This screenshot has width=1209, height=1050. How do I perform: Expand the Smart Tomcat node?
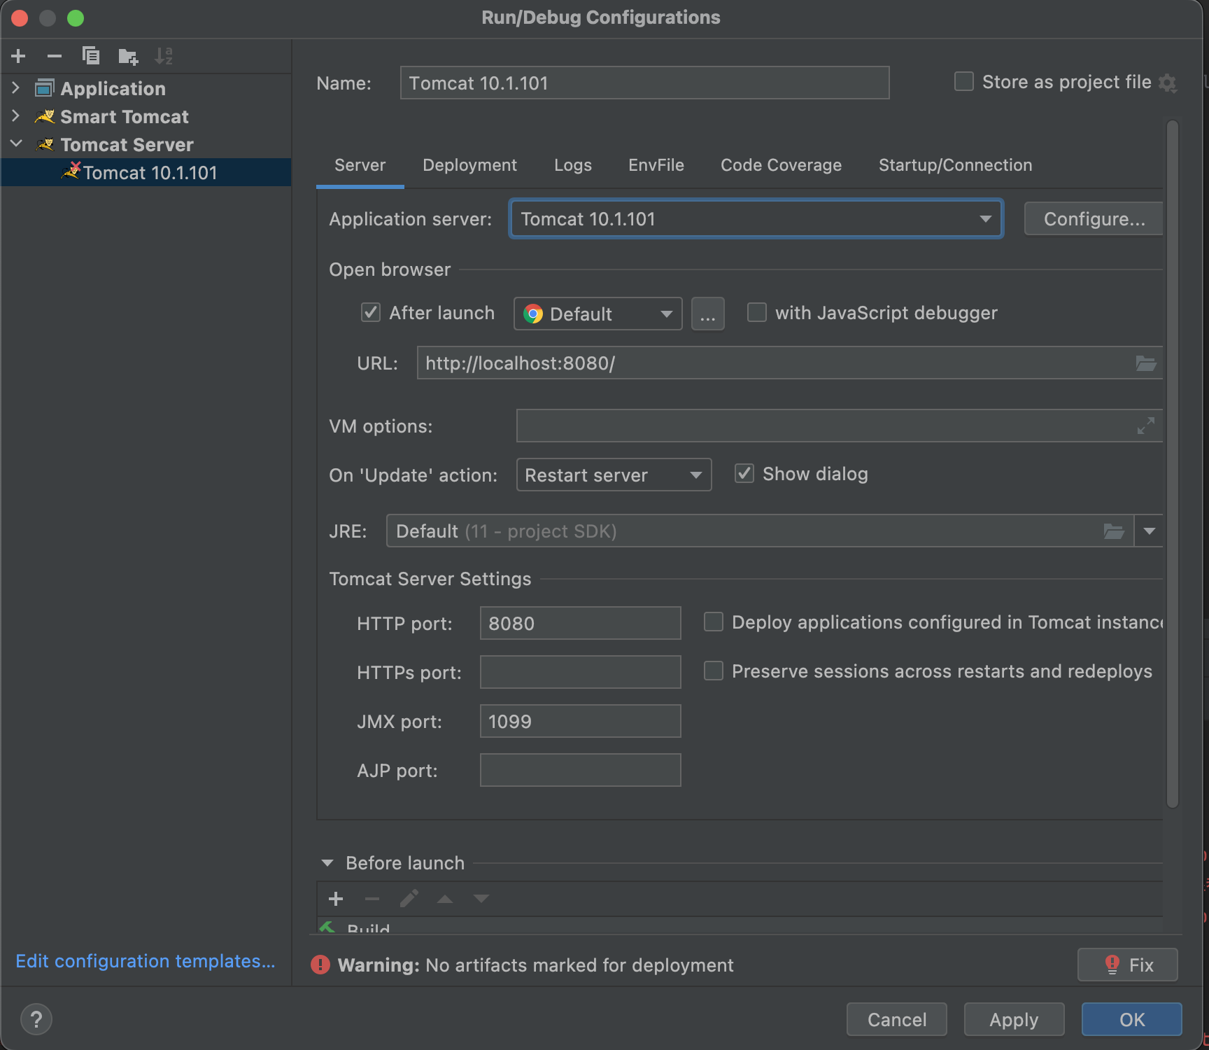16,116
